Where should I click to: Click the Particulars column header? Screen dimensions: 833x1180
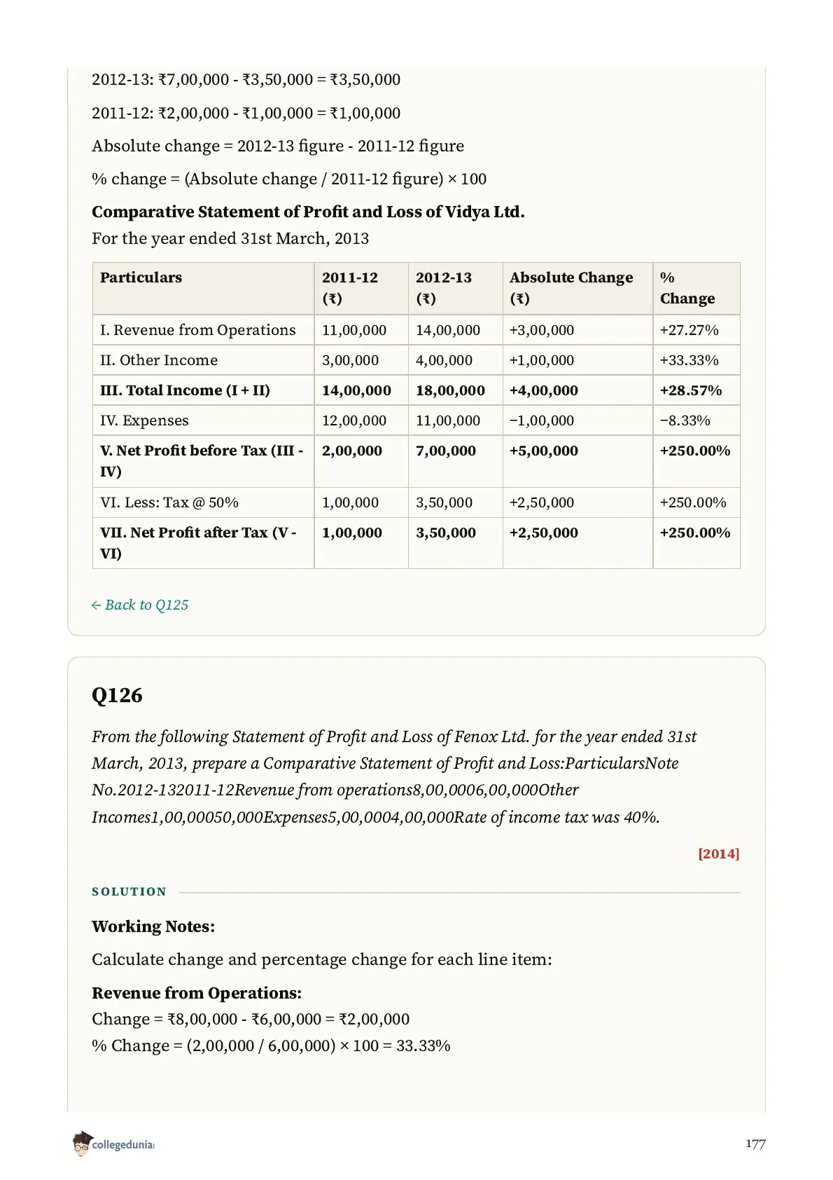click(x=141, y=277)
